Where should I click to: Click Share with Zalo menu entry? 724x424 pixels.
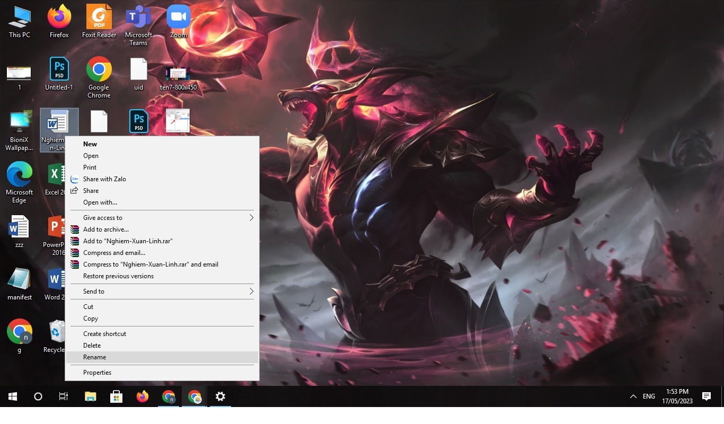pos(162,179)
